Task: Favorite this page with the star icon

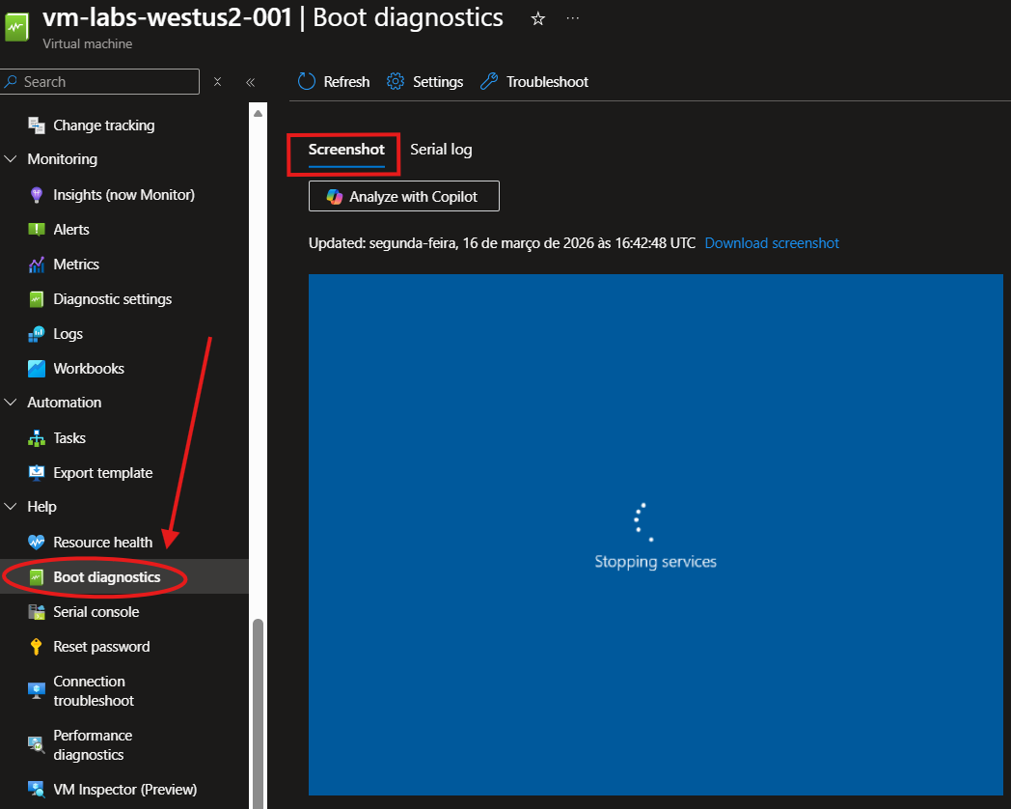Action: coord(538,19)
